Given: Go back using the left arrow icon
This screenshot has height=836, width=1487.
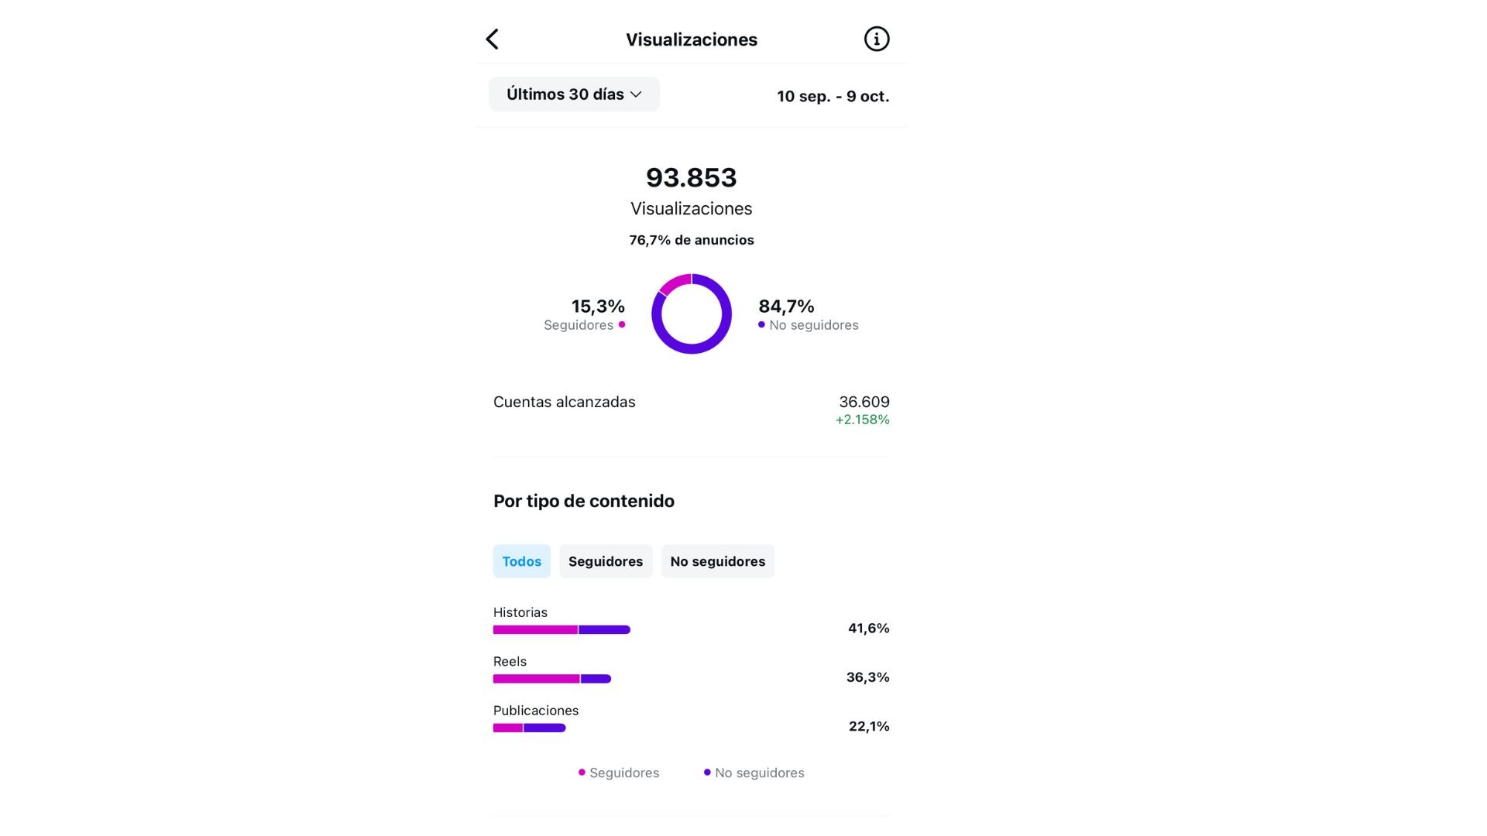Looking at the screenshot, I should tap(492, 39).
